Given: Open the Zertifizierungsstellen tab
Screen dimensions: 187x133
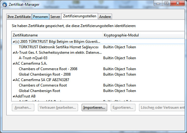Looking at the screenshot, I should [x=80, y=16].
